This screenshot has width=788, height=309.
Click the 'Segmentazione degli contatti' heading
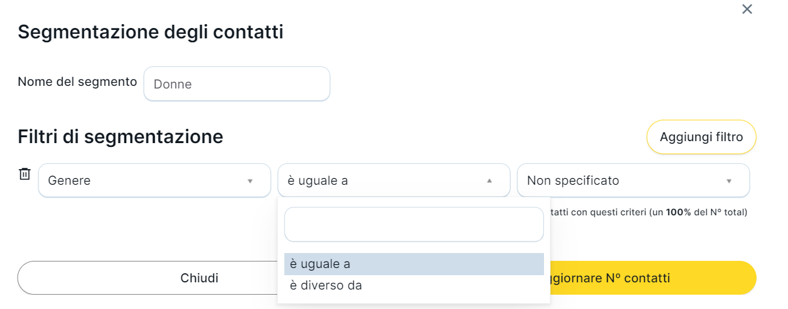pyautogui.click(x=150, y=32)
